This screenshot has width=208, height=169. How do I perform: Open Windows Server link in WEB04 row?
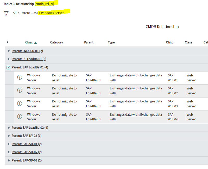coord(33,117)
